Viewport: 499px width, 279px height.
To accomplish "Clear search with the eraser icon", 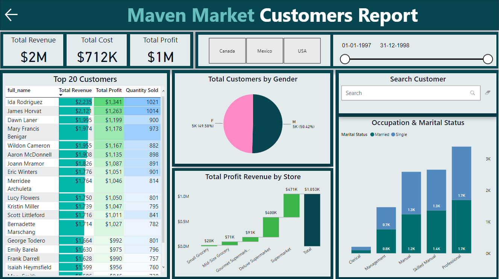I will (488, 92).
